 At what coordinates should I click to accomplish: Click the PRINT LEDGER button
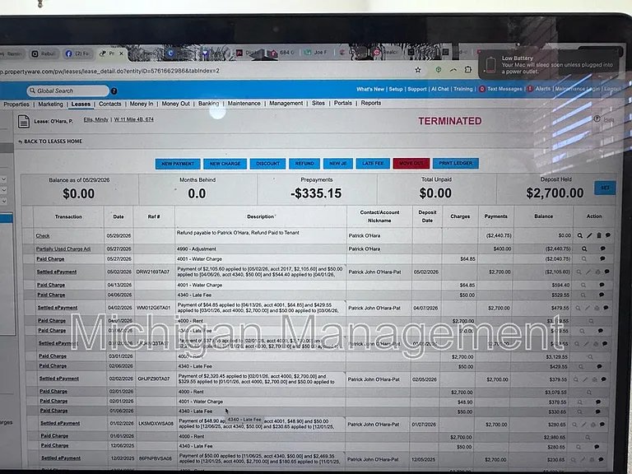point(455,163)
